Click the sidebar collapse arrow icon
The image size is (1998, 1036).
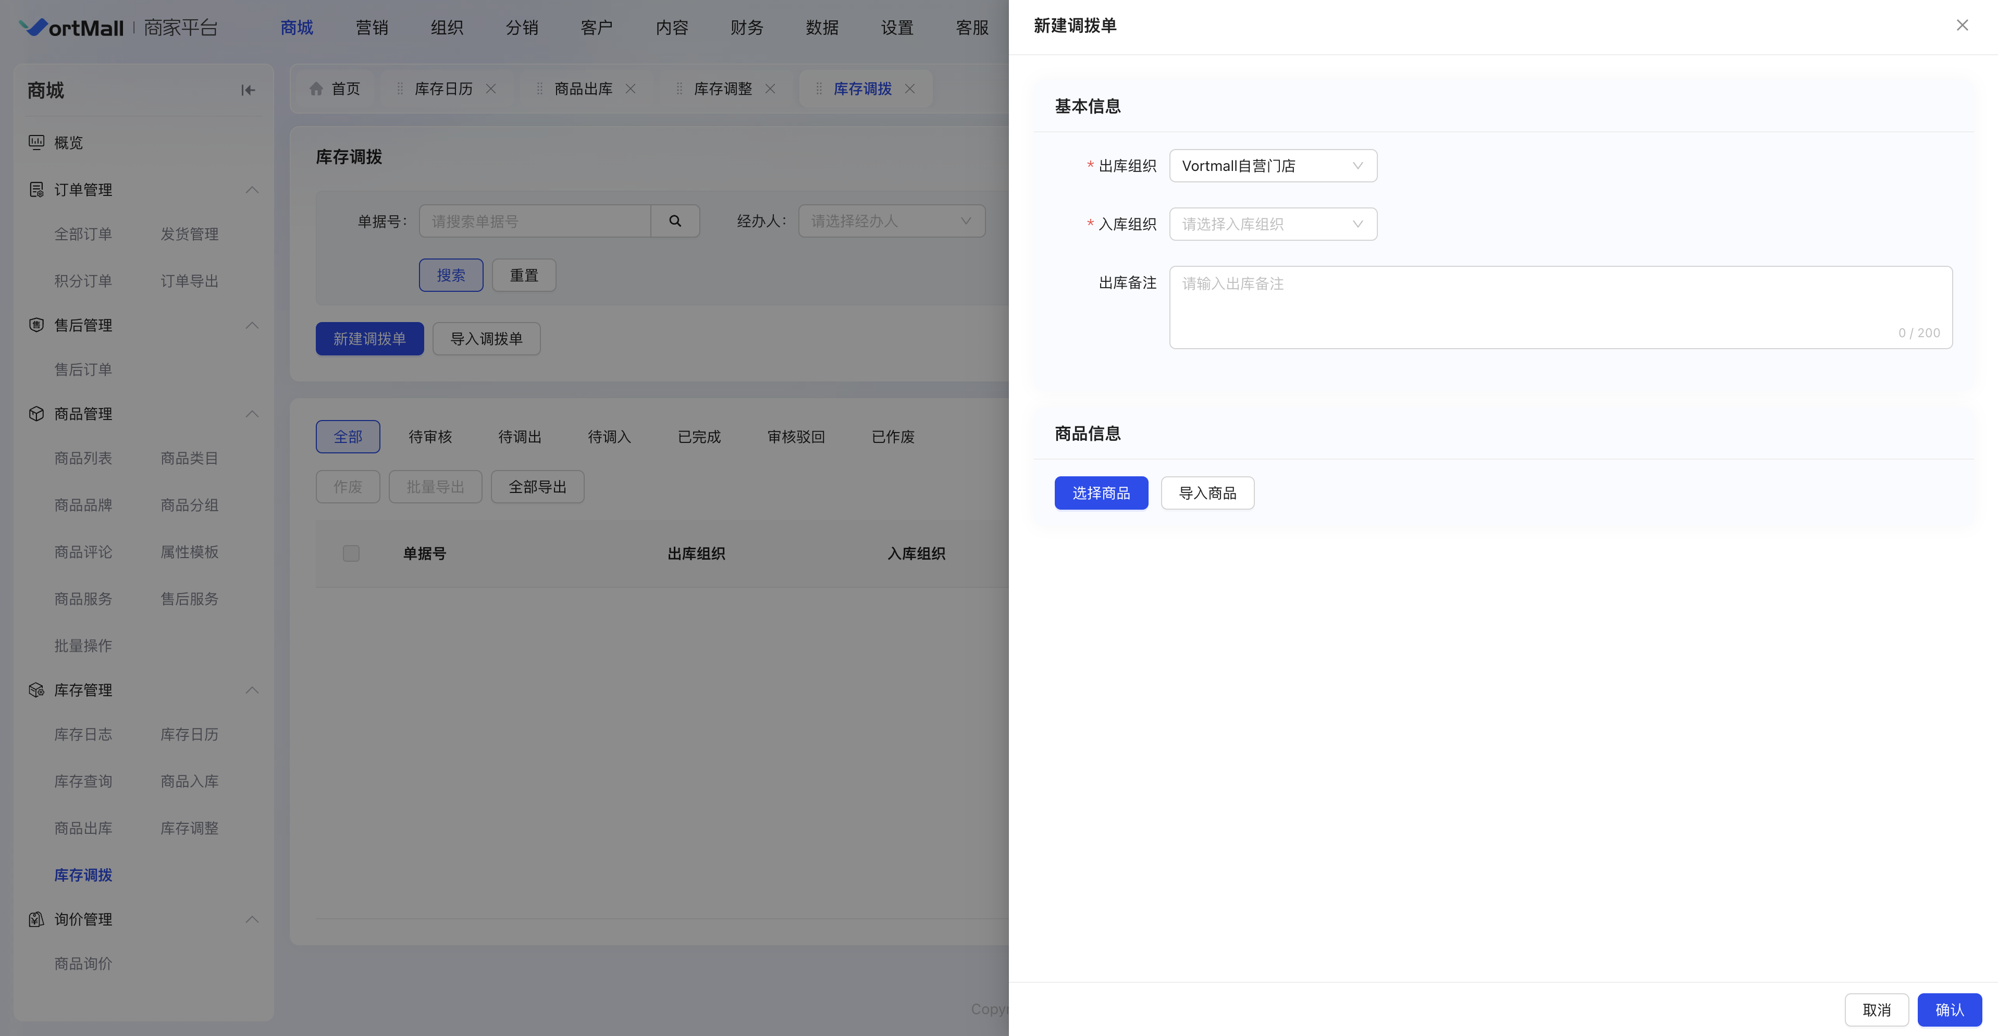[x=248, y=90]
